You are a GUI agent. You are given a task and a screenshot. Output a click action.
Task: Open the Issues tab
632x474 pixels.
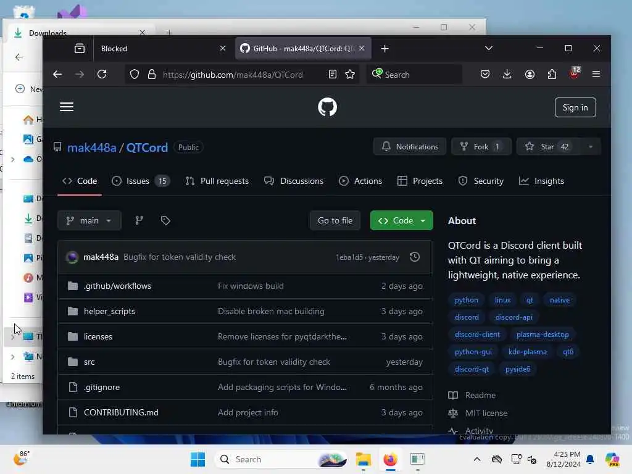point(140,181)
